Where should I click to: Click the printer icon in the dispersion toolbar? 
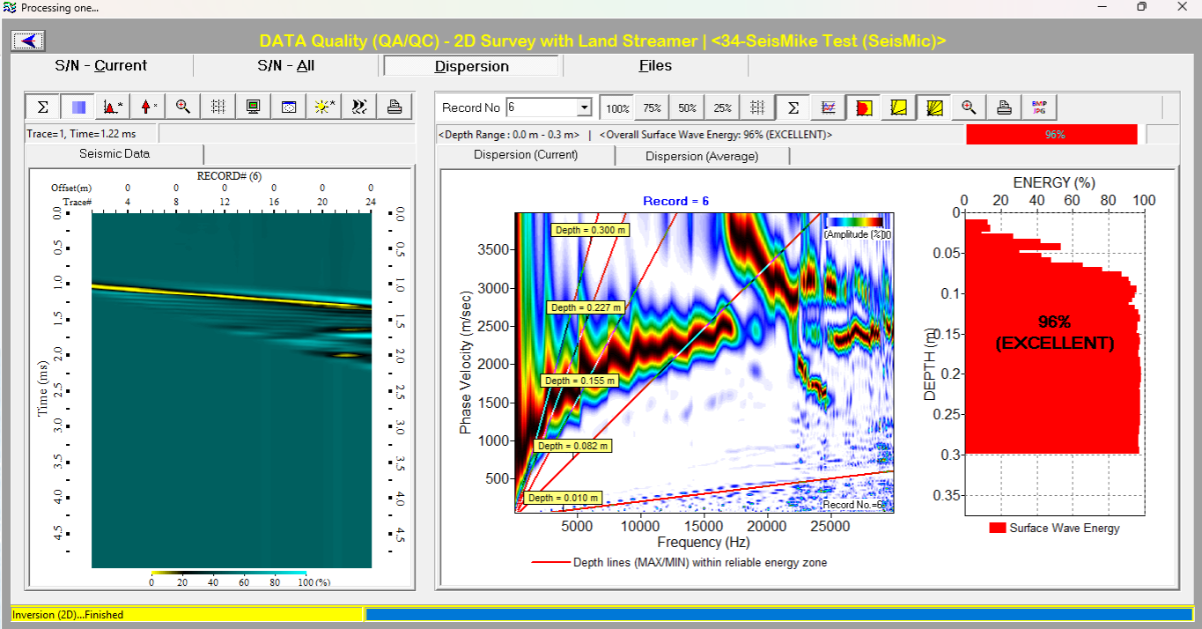(1004, 107)
